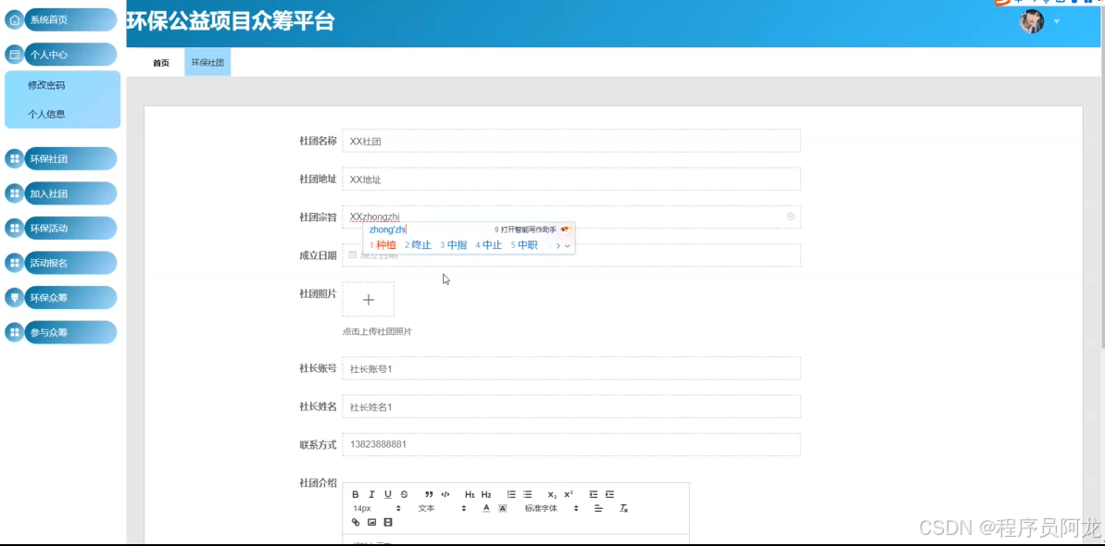The image size is (1105, 546).
Task: Open 个人信息 in the sidebar submenu
Action: (46, 114)
